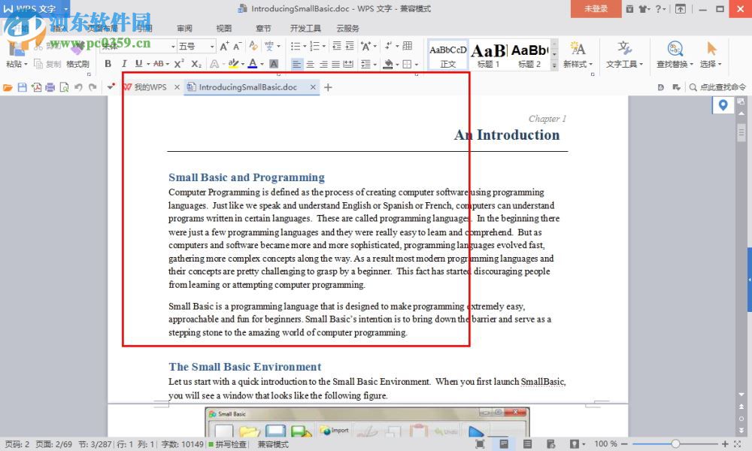Viewport: 752px width, 451px height.
Task: Open the folder icon in quick access toolbar
Action: (8, 87)
